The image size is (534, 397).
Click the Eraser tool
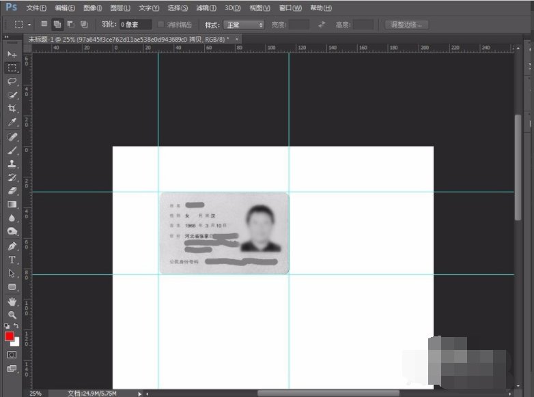tap(12, 191)
